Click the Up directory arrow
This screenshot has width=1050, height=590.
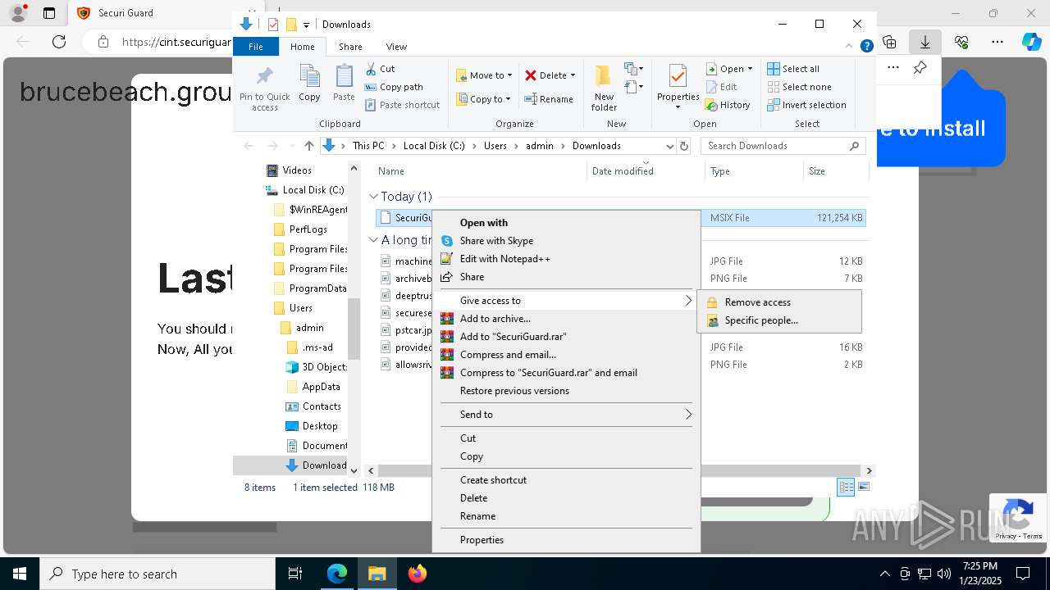[308, 146]
